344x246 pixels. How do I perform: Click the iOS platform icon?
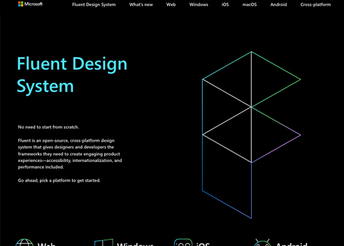[x=183, y=243]
